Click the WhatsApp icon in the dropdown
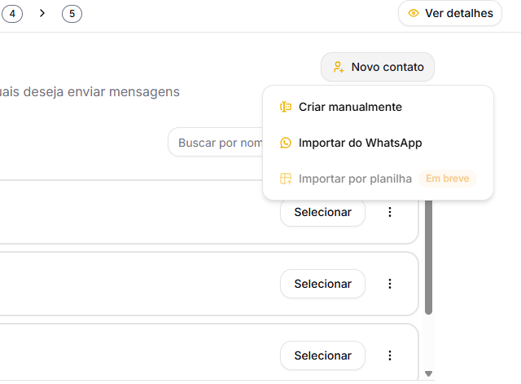 (x=286, y=143)
